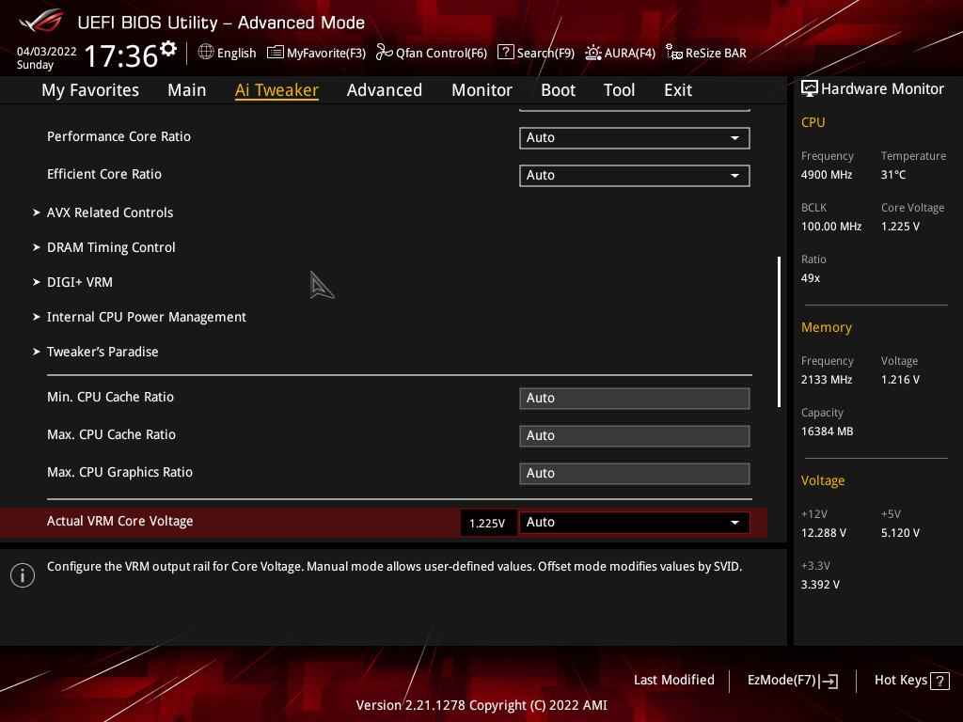
Task: Click the 5.120 V reading
Action: (900, 533)
